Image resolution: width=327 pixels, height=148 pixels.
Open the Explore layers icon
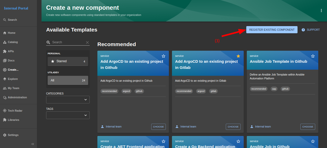point(5,79)
